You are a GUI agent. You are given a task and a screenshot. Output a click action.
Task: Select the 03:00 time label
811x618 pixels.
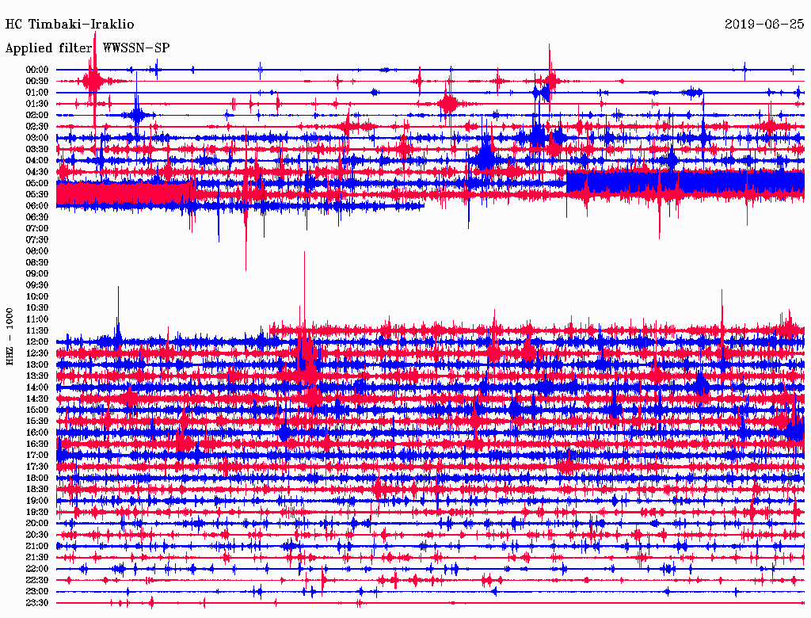tap(37, 138)
